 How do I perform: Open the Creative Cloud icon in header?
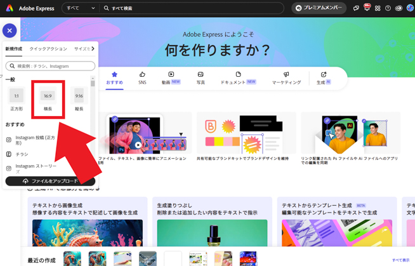[399, 8]
